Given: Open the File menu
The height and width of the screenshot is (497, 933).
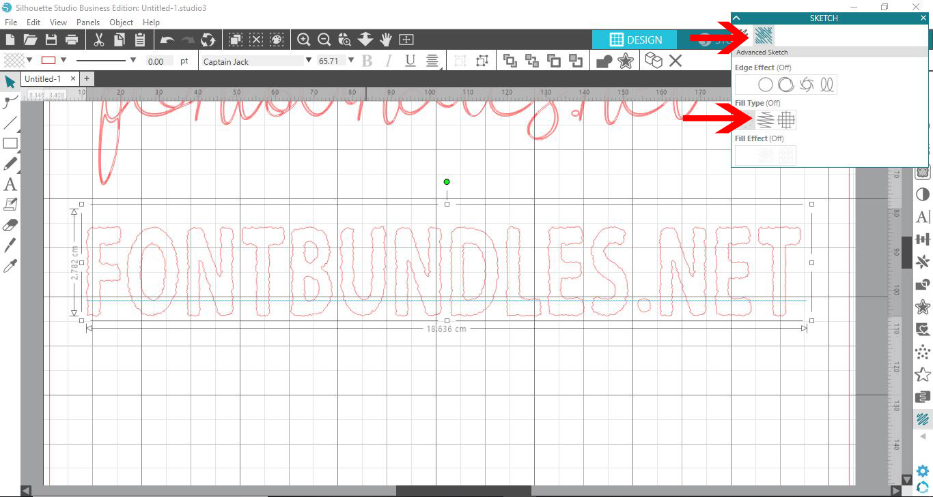Looking at the screenshot, I should (10, 22).
